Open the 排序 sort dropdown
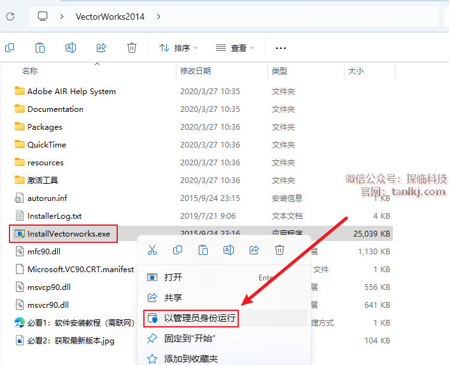449x365 pixels. tap(178, 48)
